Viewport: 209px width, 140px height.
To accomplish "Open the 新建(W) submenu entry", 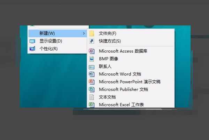I will pyautogui.click(x=57, y=34).
